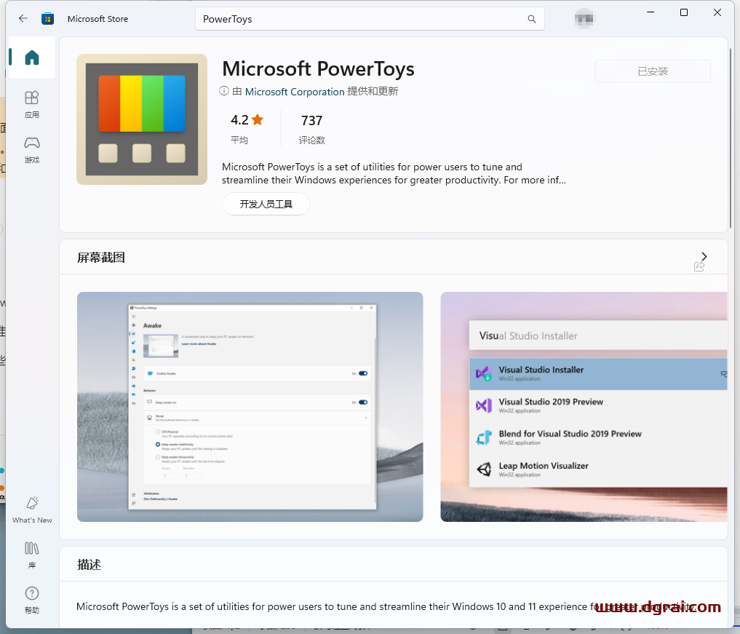Click Blend for Visual Studio 2019 Preview row

point(598,437)
